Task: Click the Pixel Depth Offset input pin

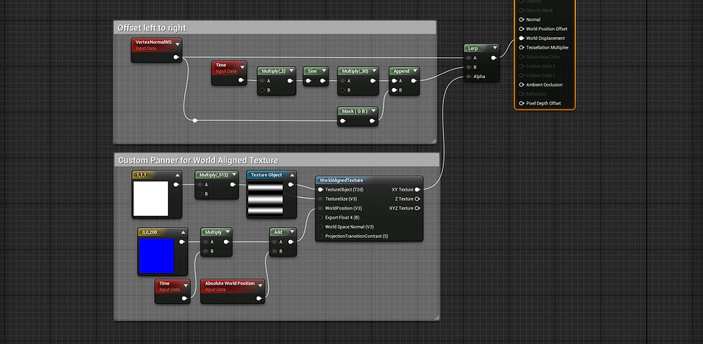Action: pyautogui.click(x=522, y=103)
